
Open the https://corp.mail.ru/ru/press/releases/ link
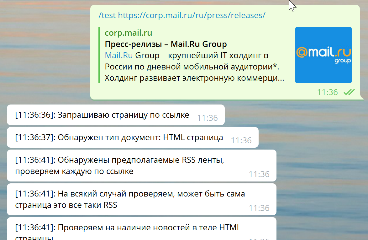(192, 15)
